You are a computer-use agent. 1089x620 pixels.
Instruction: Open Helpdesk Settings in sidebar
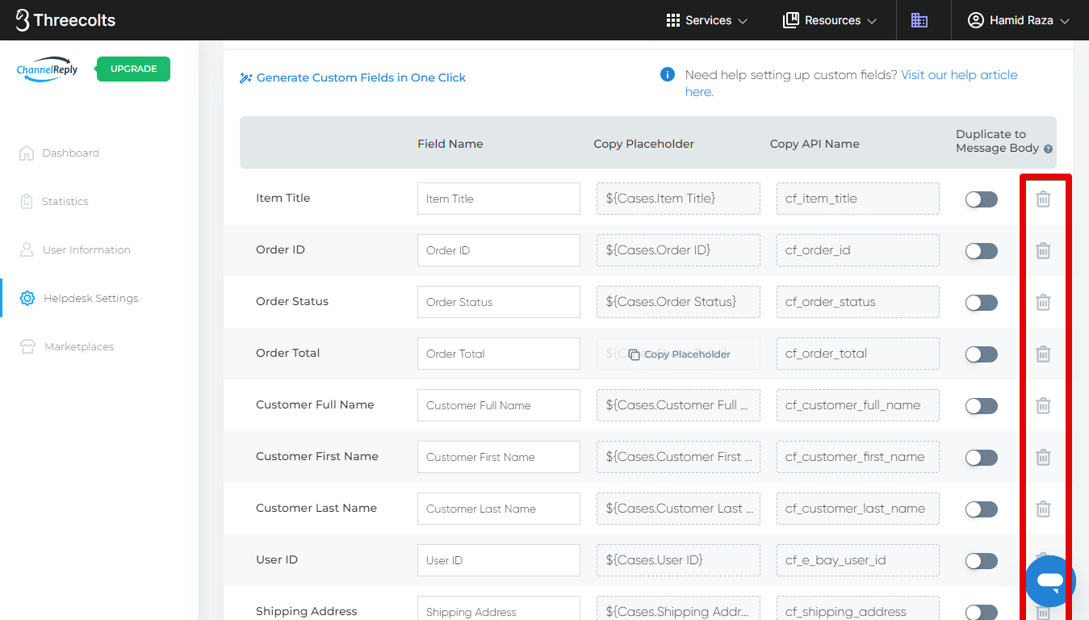[78, 298]
